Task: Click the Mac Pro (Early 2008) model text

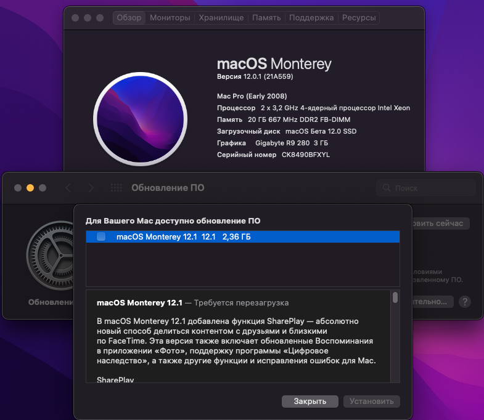Action: click(252, 96)
